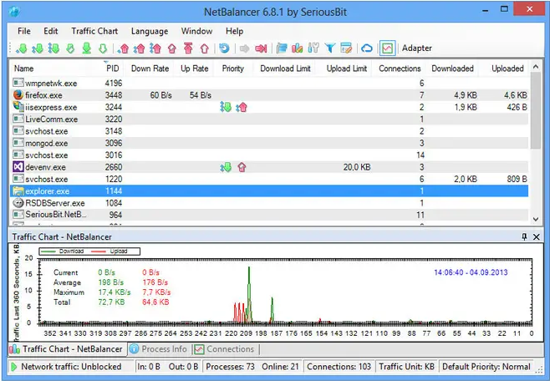Open the Language menu
550x381 pixels.
click(150, 31)
